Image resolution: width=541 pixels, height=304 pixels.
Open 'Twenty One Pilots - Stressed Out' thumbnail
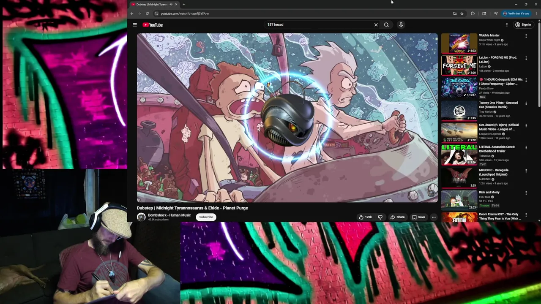pos(459,110)
